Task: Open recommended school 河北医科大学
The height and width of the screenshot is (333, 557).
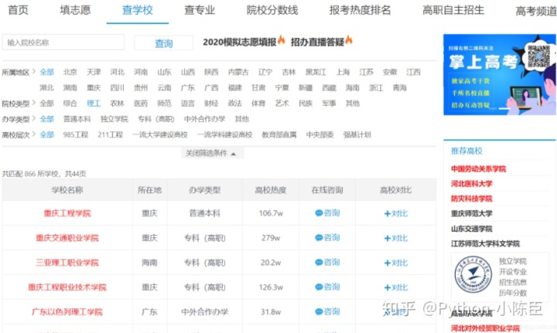Action: coord(471,184)
